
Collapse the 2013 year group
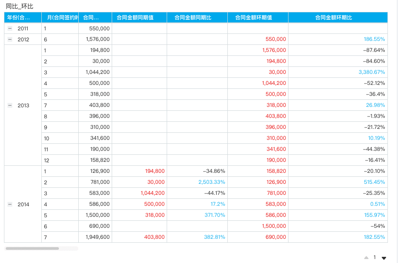click(10, 106)
